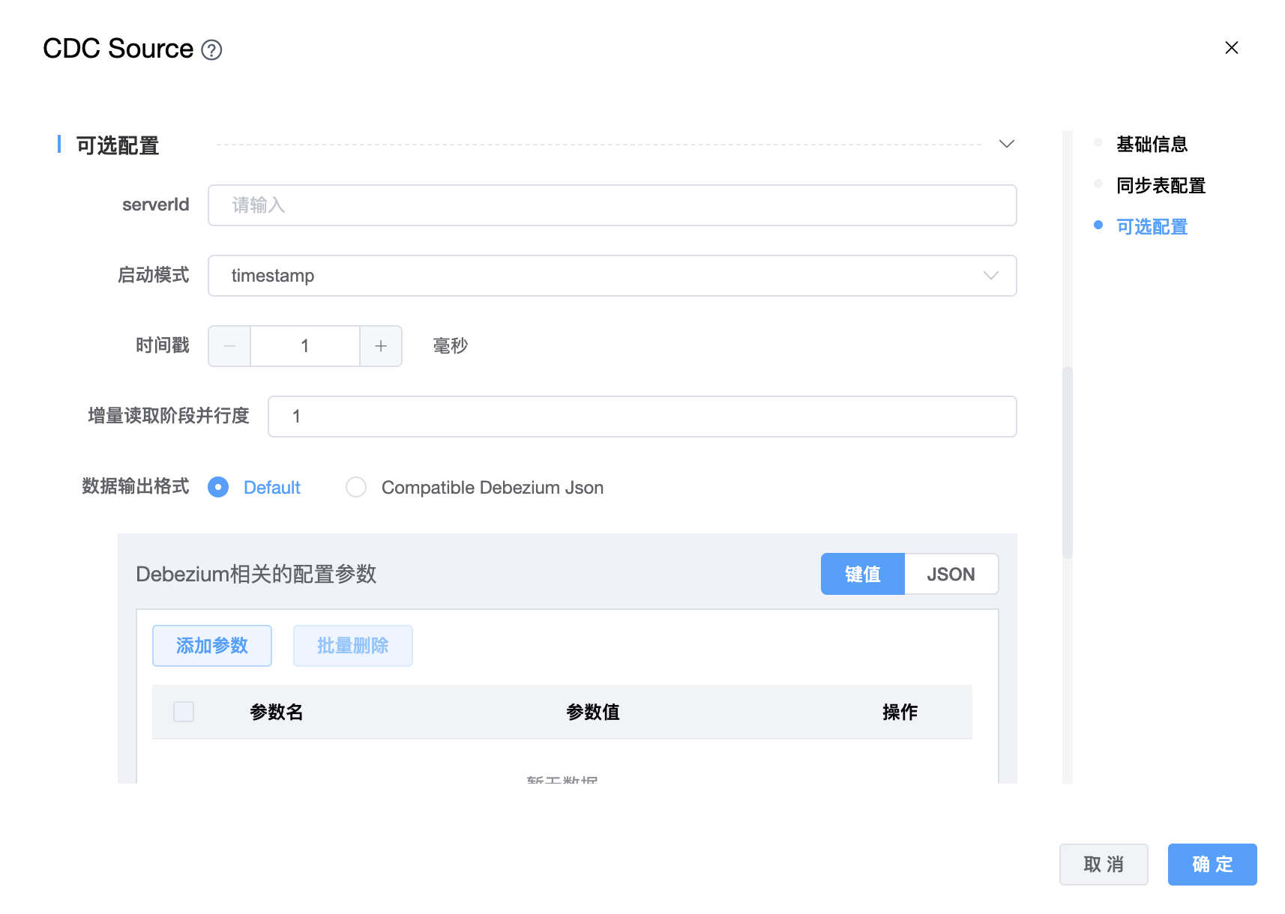
Task: Click the help icon next to CDC Source
Action: point(212,50)
